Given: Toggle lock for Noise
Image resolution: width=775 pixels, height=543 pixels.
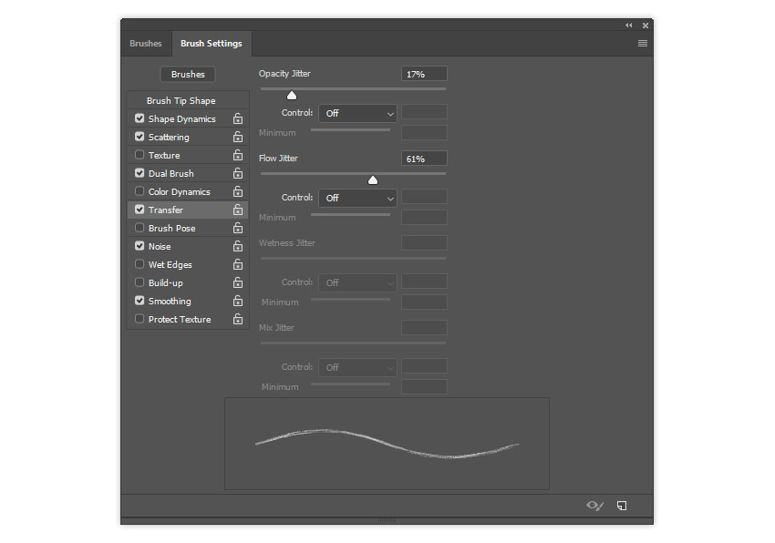Looking at the screenshot, I should [x=238, y=246].
